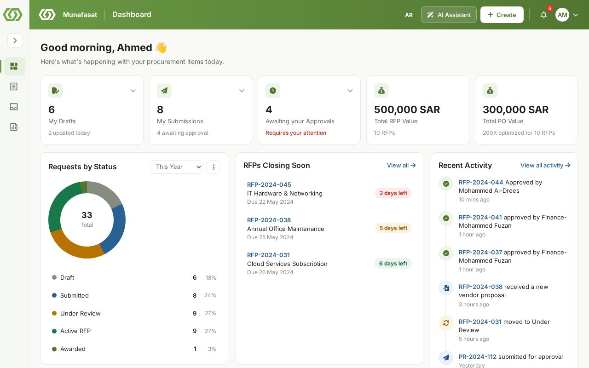This screenshot has width=589, height=368.
Task: Open RFP-2024-037 in Recent Activity
Action: point(480,252)
